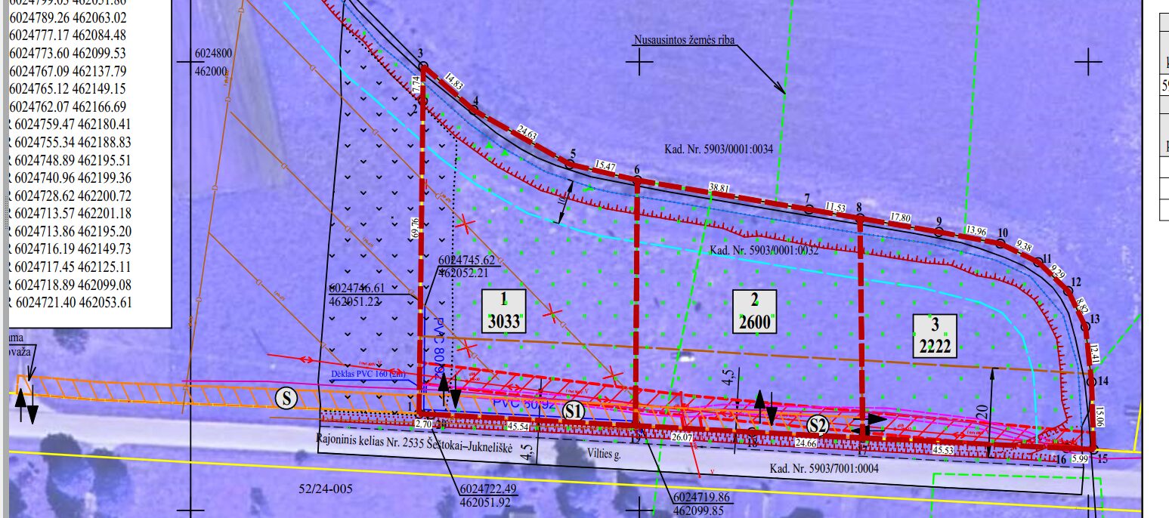Click coordinate callout 6024745.62 462052.21

pos(466,266)
